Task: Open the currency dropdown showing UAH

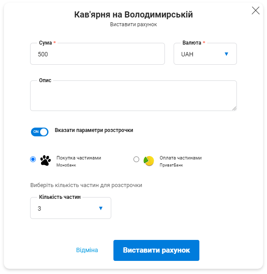Action: [205, 54]
